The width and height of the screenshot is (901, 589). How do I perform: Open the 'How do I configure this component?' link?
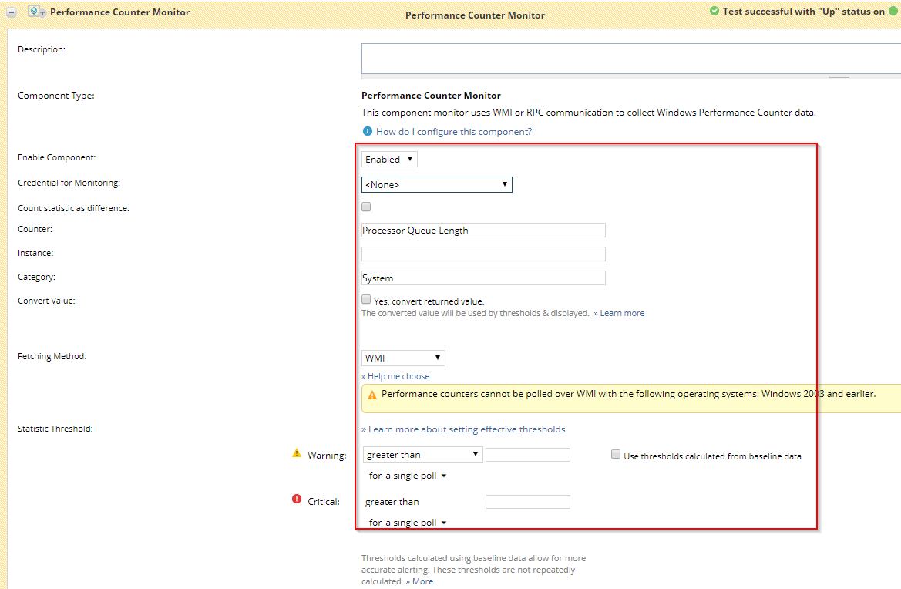point(454,132)
